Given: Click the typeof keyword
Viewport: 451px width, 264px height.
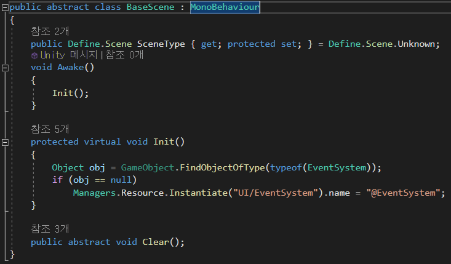Looking at the screenshot, I should coord(286,167).
